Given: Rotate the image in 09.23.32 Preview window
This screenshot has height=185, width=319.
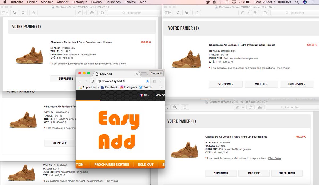Looking at the screenshot, I should (255, 12).
